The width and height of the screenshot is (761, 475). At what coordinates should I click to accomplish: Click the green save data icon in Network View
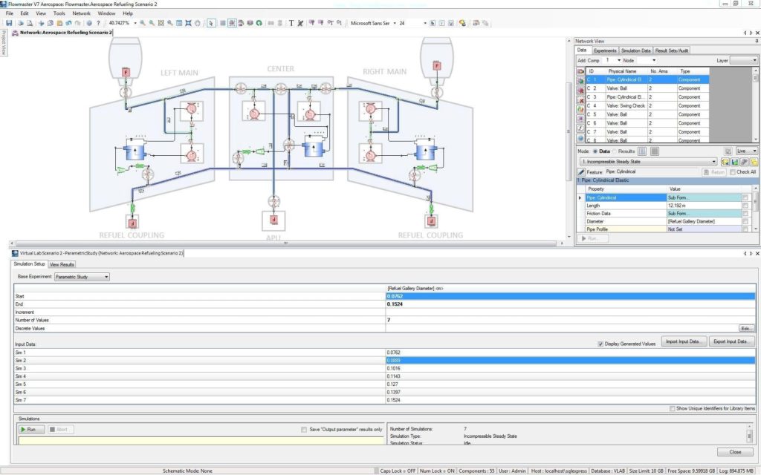coord(735,162)
